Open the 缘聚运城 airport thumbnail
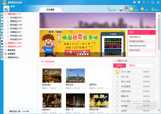 click(x=75, y=76)
